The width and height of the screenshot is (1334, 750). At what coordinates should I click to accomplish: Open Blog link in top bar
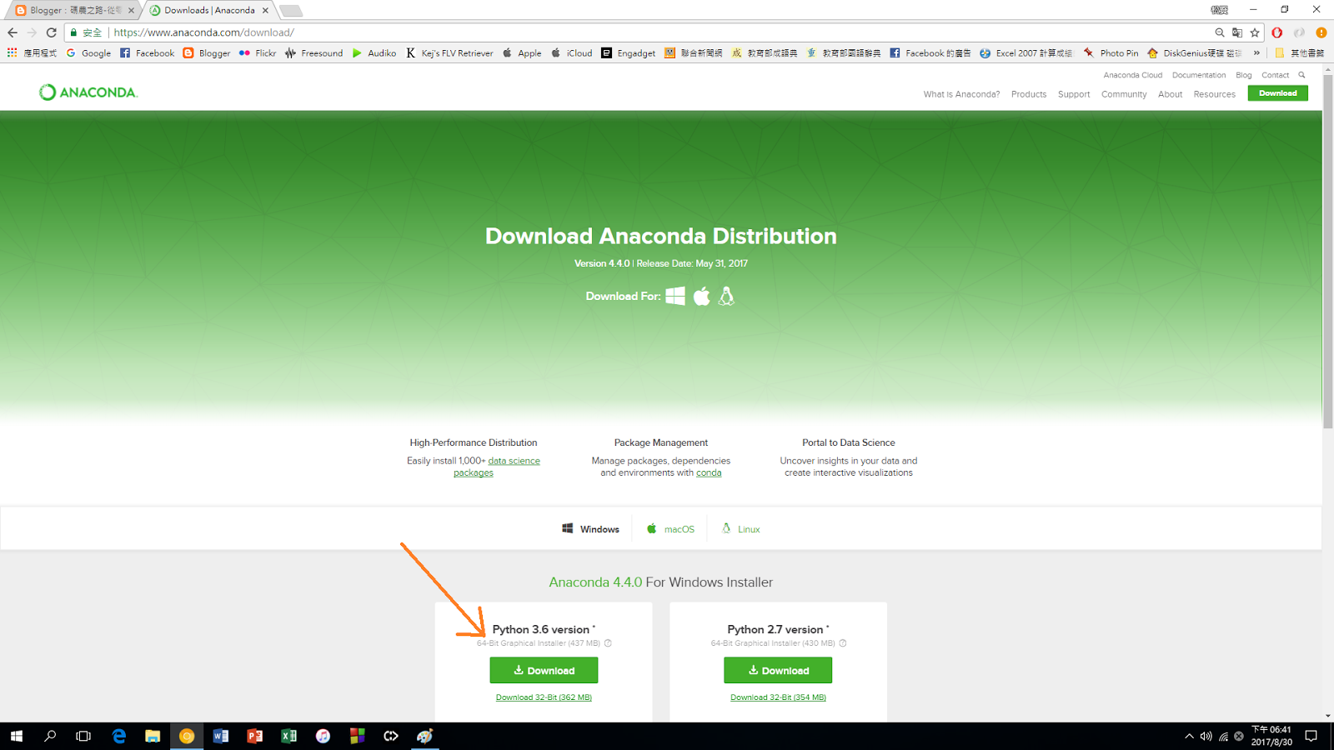point(1243,75)
